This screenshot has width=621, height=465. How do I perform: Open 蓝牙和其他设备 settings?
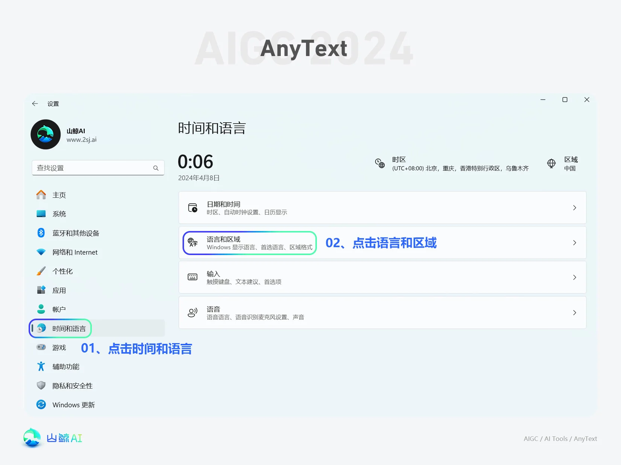pos(98,233)
